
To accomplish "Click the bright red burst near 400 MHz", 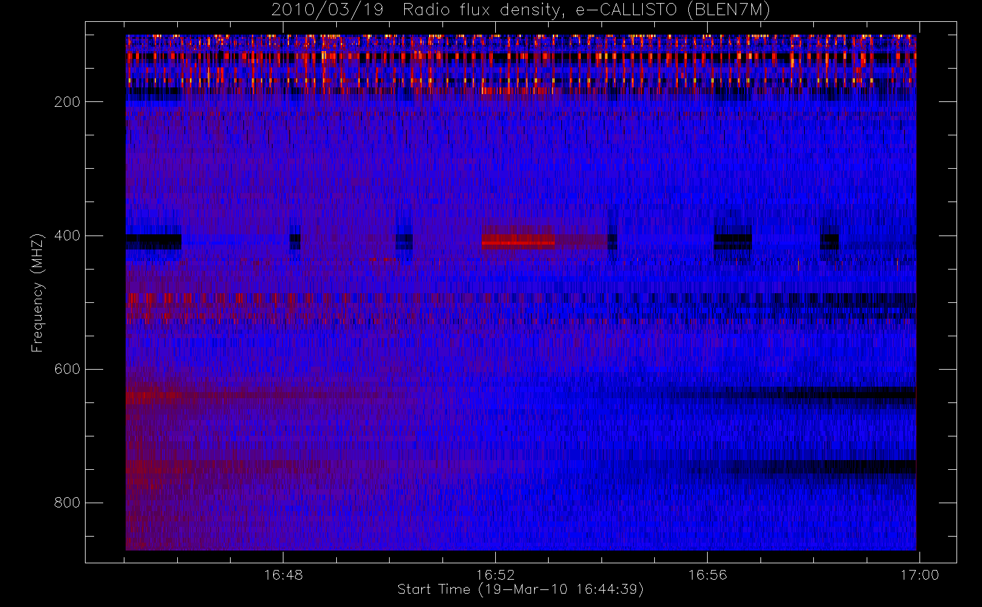I will click(x=518, y=241).
